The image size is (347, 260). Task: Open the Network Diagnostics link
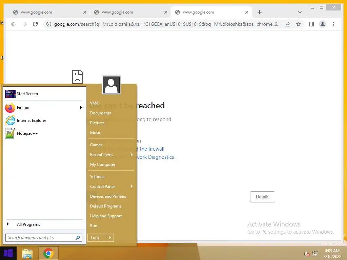[155, 157]
